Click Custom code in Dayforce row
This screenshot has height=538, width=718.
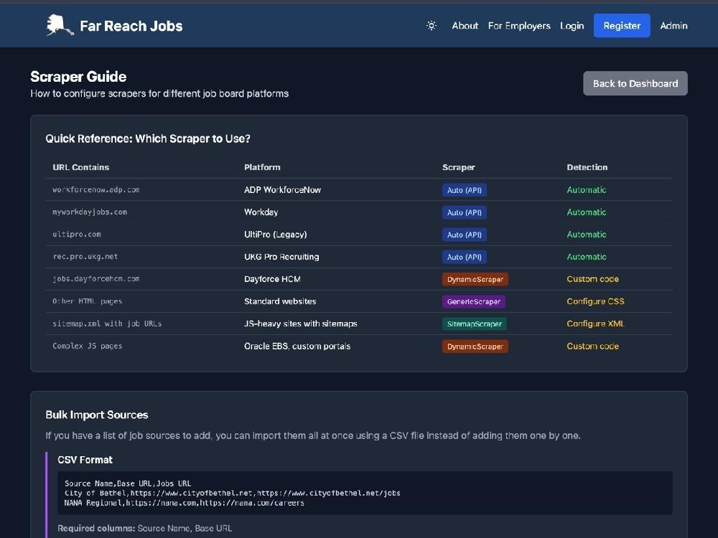coord(592,279)
